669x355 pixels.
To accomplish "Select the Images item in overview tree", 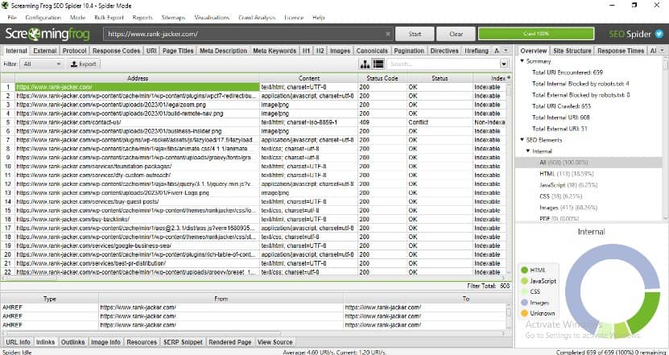I will [x=568, y=208].
